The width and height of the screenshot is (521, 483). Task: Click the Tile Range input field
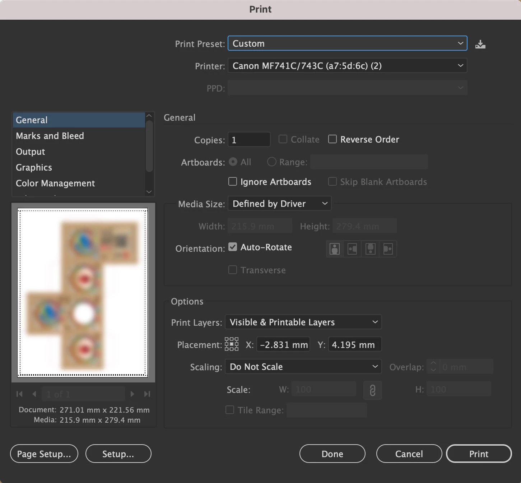point(327,410)
